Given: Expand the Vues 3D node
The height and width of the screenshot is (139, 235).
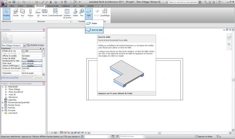Looking at the screenshot, I should tap(6, 95).
